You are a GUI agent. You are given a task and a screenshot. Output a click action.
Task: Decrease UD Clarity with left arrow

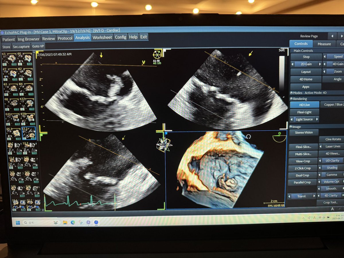point(319,161)
